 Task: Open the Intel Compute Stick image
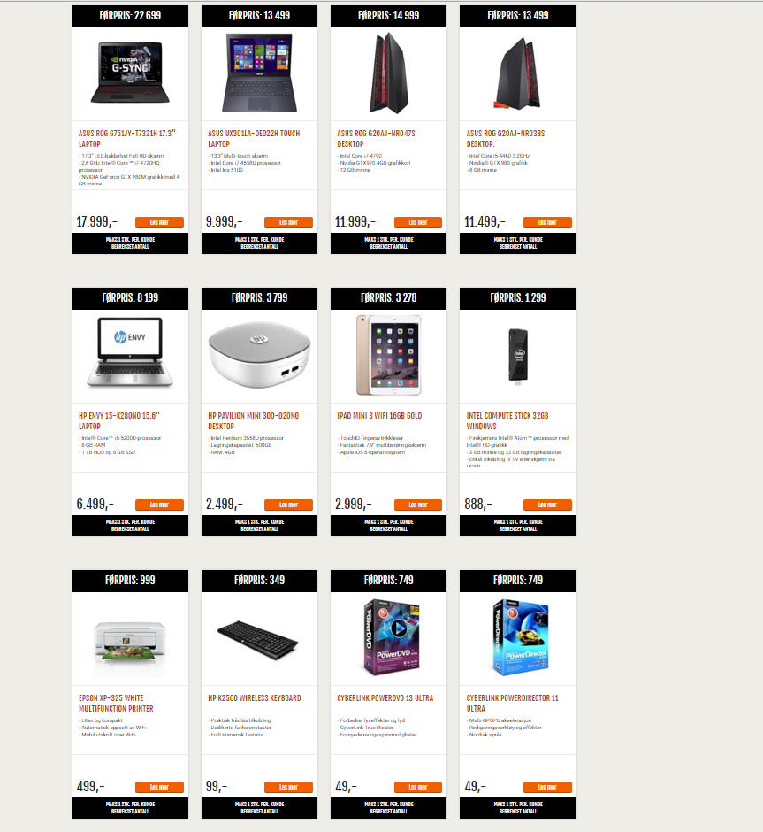pos(518,355)
